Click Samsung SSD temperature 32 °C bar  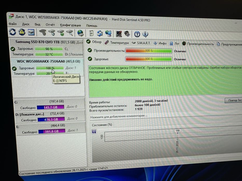click(49, 55)
